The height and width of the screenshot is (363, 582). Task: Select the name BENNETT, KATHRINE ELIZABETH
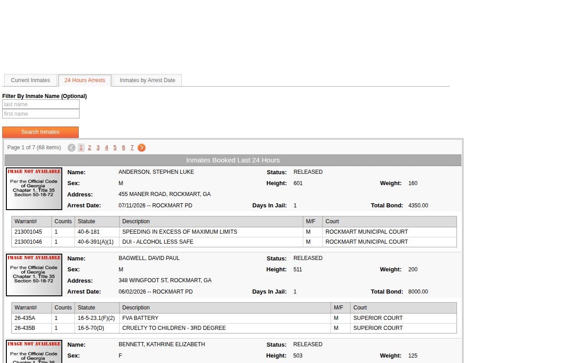click(162, 344)
